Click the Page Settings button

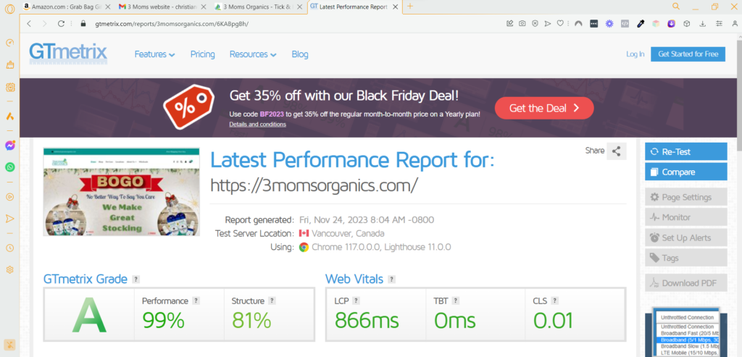[685, 197]
